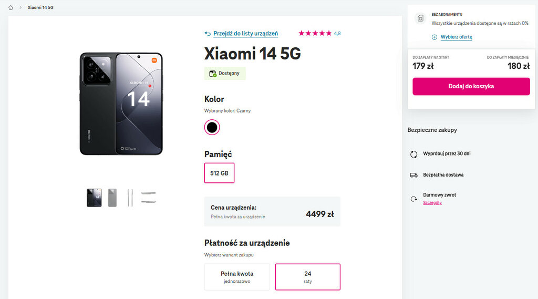Open the 'Przejdź do listy urządzeń' link
Viewport: 538px width, 299px height.
pyautogui.click(x=245, y=34)
